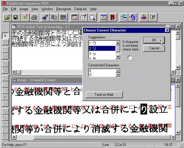
Task: Click the printer icon in toolbar
Action: [34, 17]
